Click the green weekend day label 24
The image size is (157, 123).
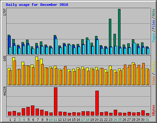pyautogui.click(x=115, y=120)
